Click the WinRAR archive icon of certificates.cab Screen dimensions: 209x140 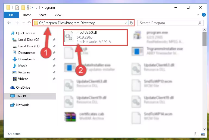[70, 117]
